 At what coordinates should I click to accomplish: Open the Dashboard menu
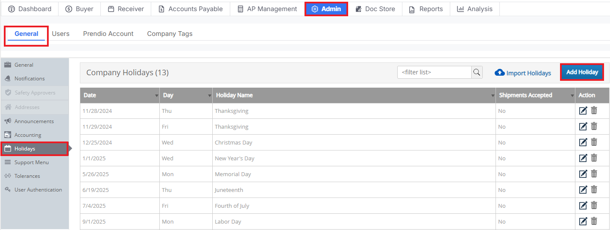(29, 9)
